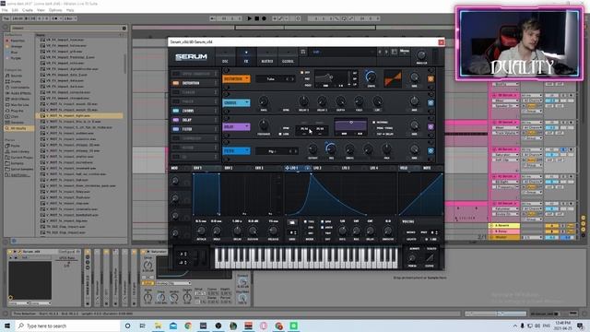Toggle Filter in FX rack list

click(176, 129)
